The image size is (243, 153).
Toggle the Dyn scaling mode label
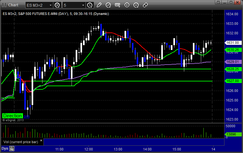[5, 149]
